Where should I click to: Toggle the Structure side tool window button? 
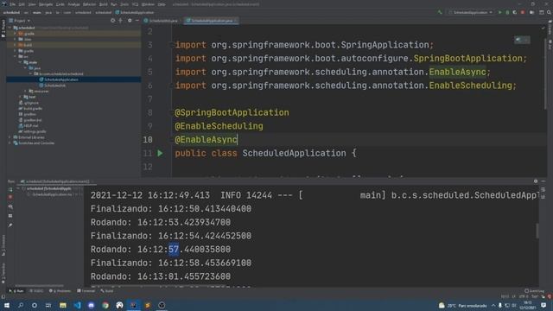coord(3,245)
